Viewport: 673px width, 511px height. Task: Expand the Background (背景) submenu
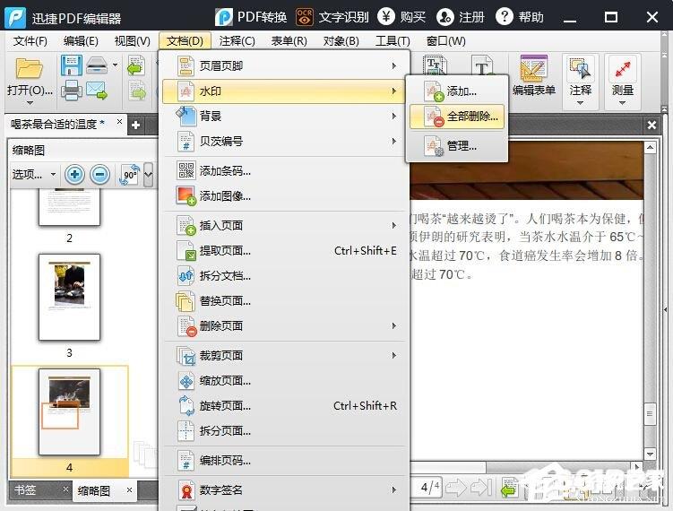click(x=284, y=116)
